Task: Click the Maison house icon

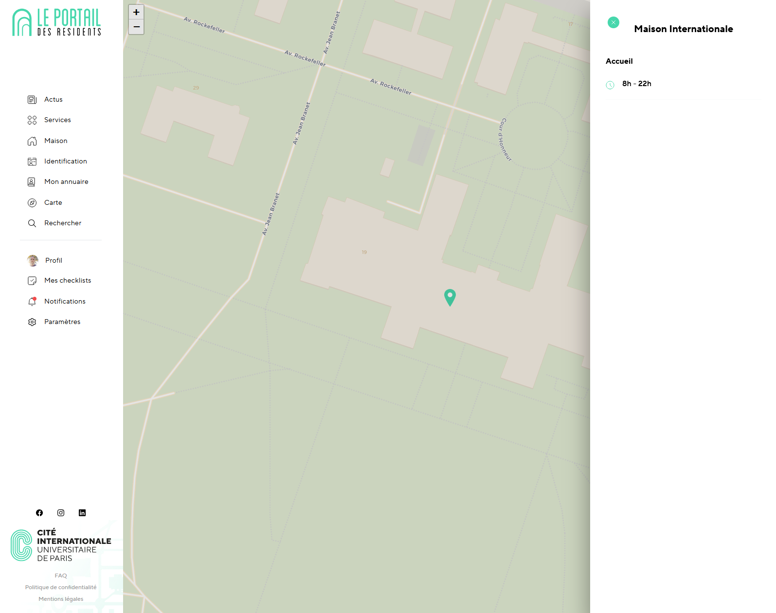Action: point(32,141)
